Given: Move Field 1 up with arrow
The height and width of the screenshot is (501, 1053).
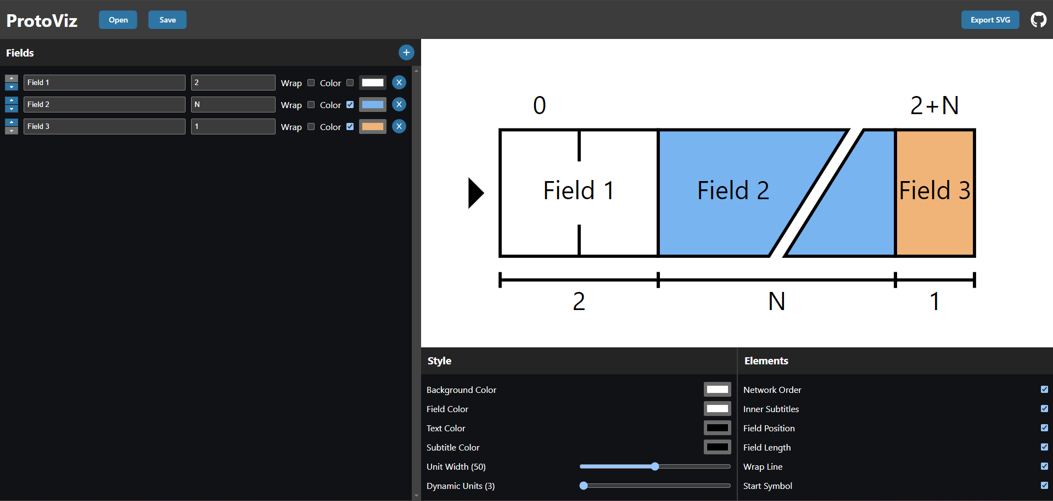Looking at the screenshot, I should (12, 78).
